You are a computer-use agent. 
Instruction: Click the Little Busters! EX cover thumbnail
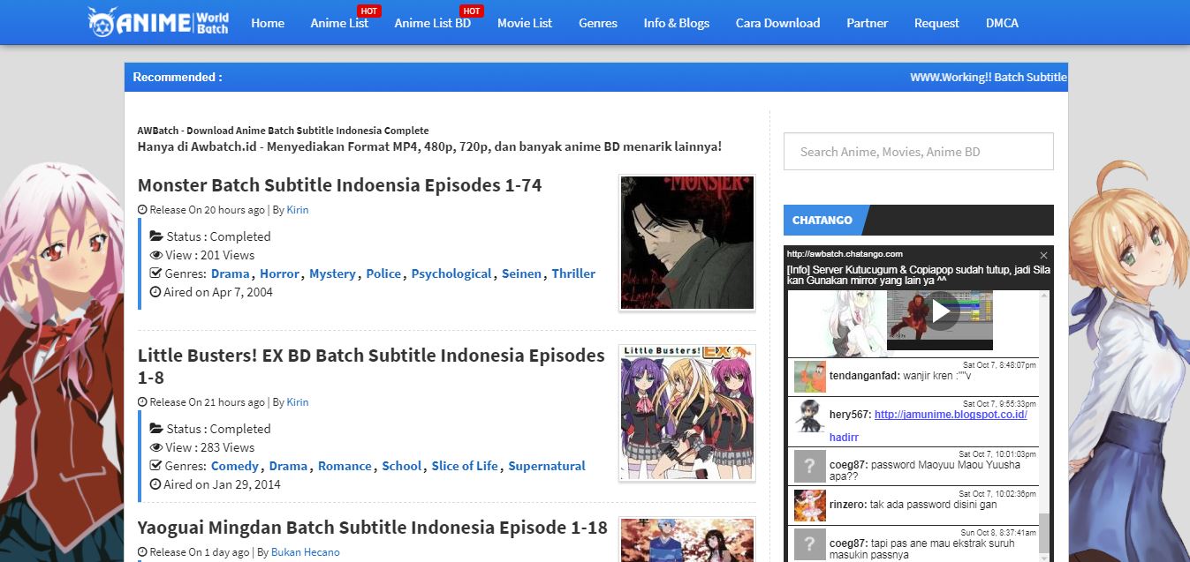687,412
